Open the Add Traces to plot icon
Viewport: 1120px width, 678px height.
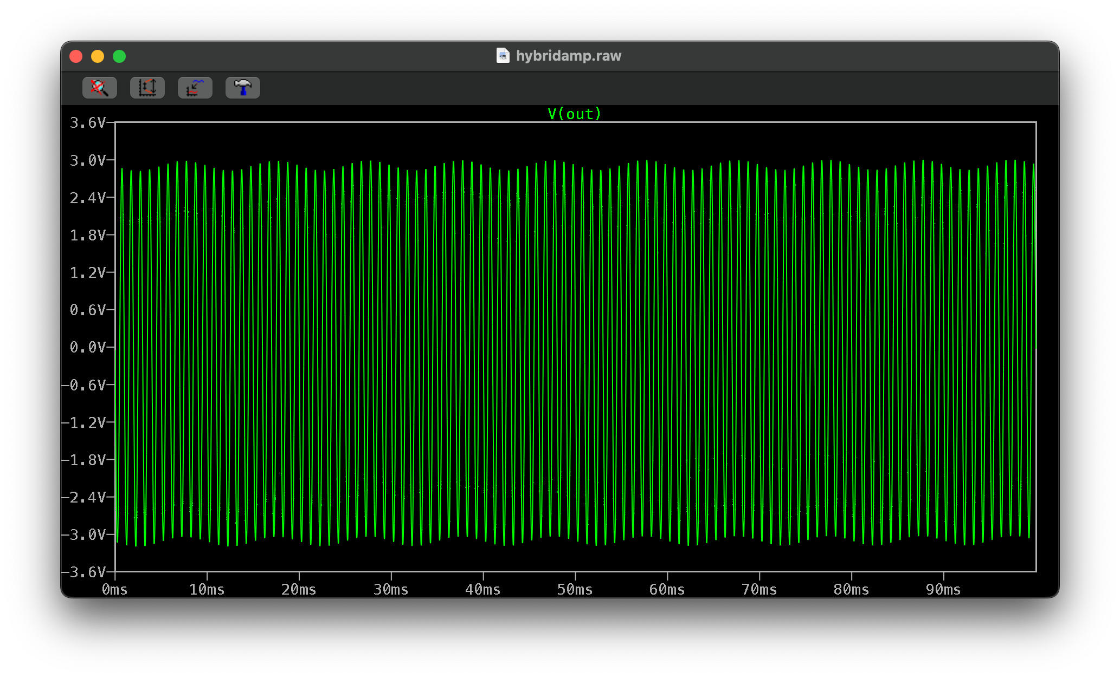(195, 88)
